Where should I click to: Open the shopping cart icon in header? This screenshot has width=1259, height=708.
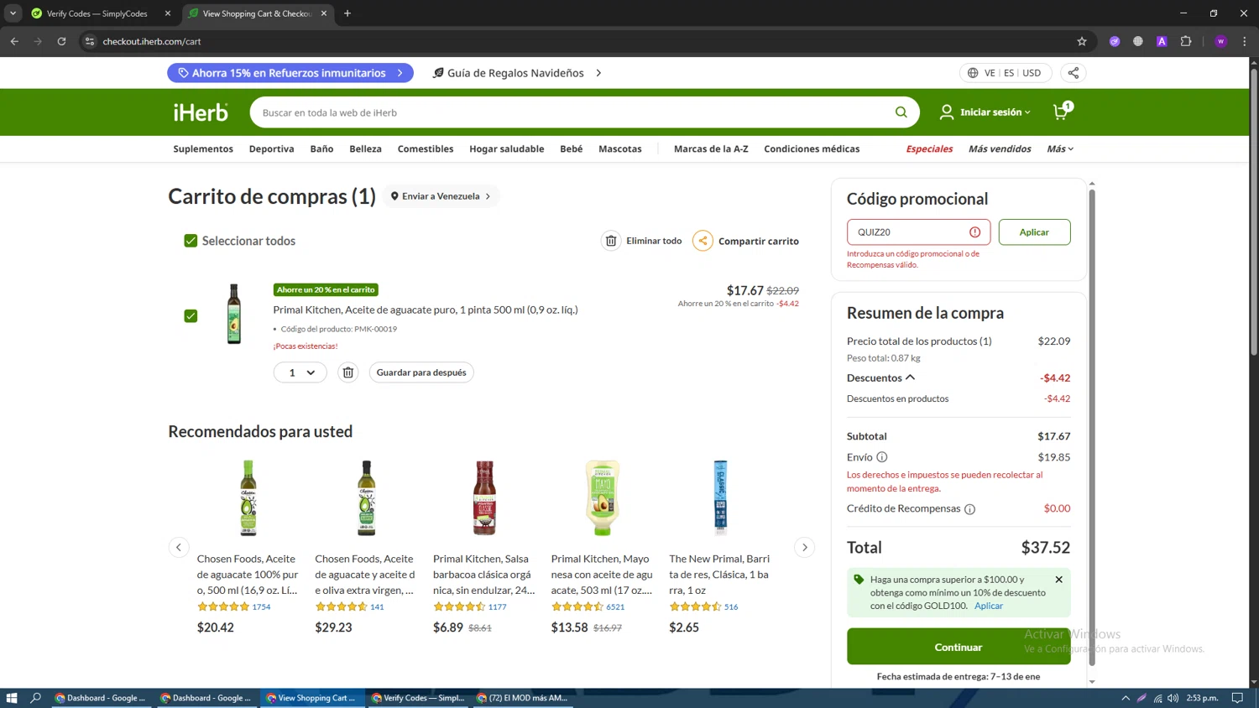click(x=1062, y=112)
